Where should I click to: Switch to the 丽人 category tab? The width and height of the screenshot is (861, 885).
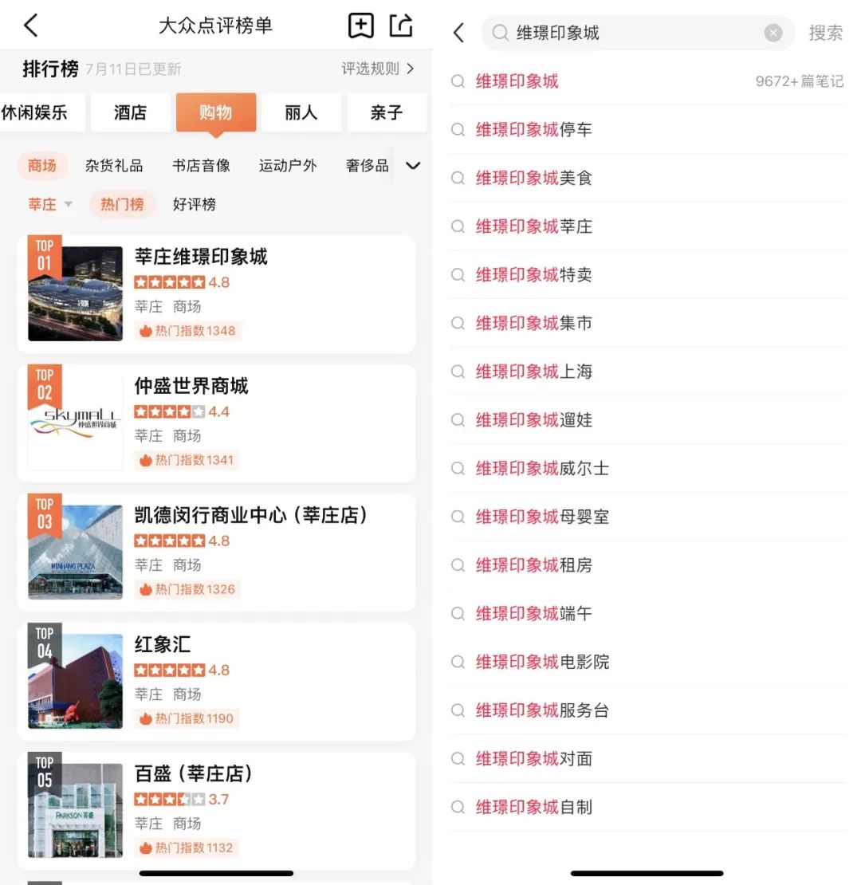(301, 112)
